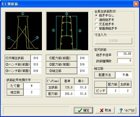This screenshot has width=140, height=117.
Task: Click the 確定 confirm button
Action: (83, 110)
